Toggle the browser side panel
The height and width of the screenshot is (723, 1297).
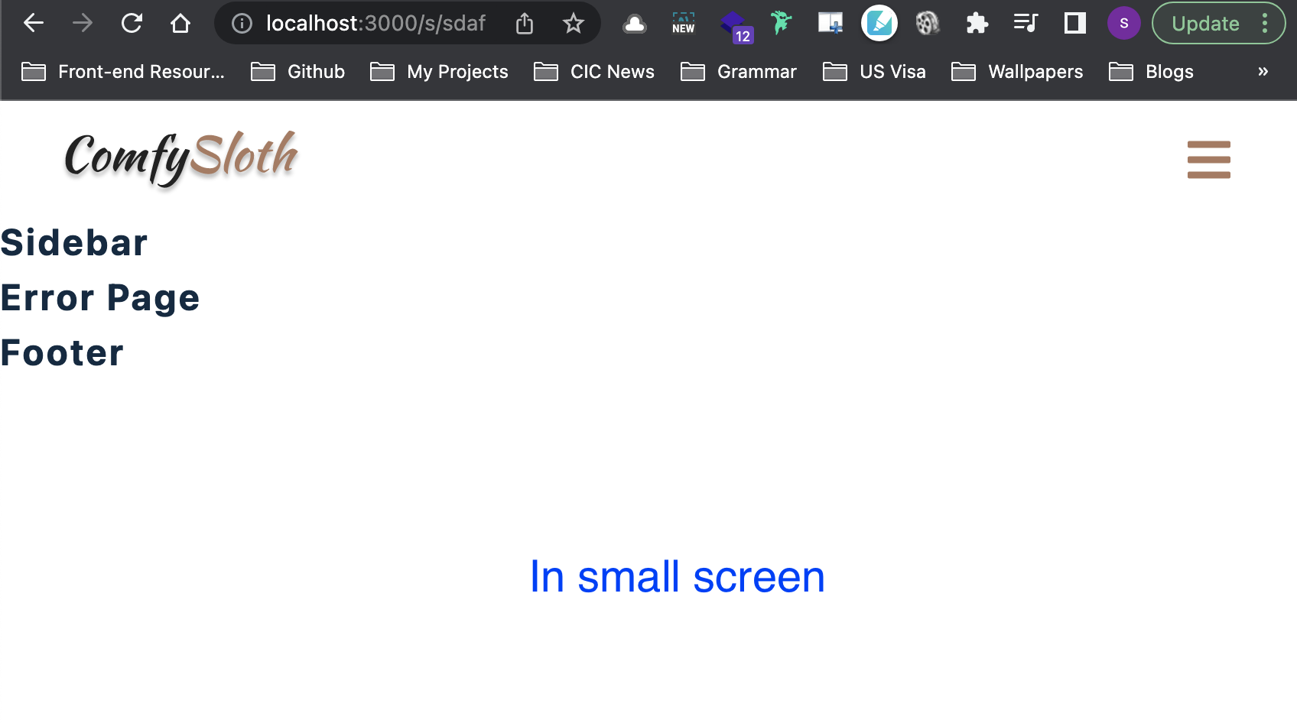point(1074,24)
